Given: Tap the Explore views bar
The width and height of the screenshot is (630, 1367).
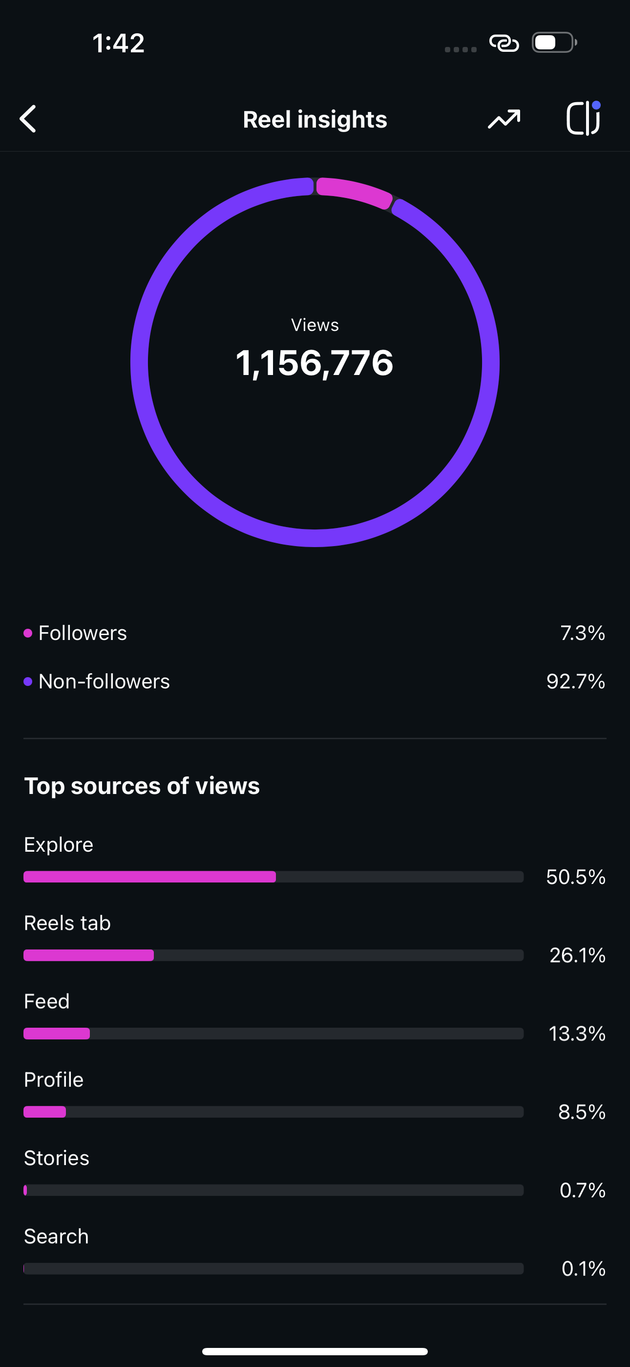Looking at the screenshot, I should pyautogui.click(x=273, y=877).
